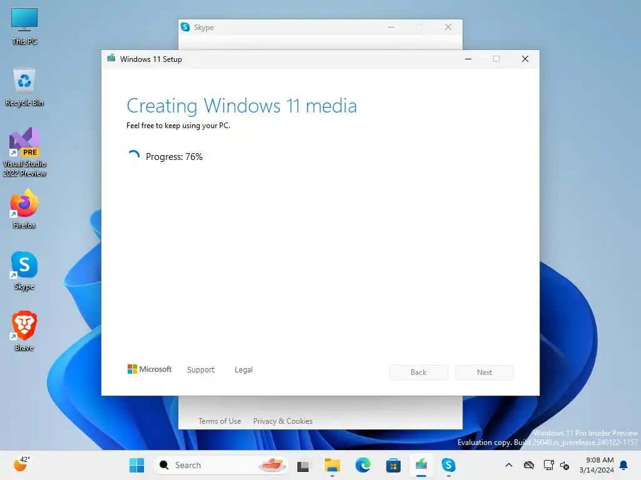Minimize the Skype window
Viewport: 641px width, 480px height.
pos(391,27)
